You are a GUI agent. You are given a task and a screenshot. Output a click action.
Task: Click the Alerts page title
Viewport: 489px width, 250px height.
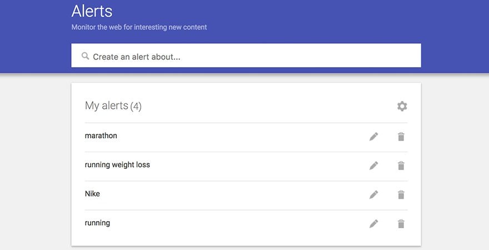point(92,11)
